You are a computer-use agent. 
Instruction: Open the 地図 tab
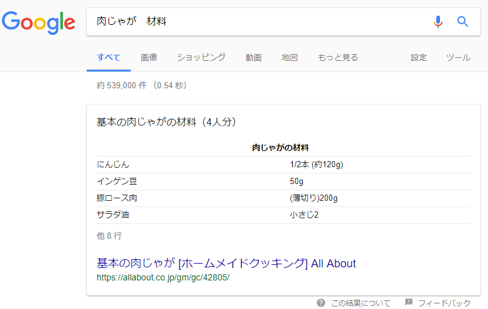point(290,57)
